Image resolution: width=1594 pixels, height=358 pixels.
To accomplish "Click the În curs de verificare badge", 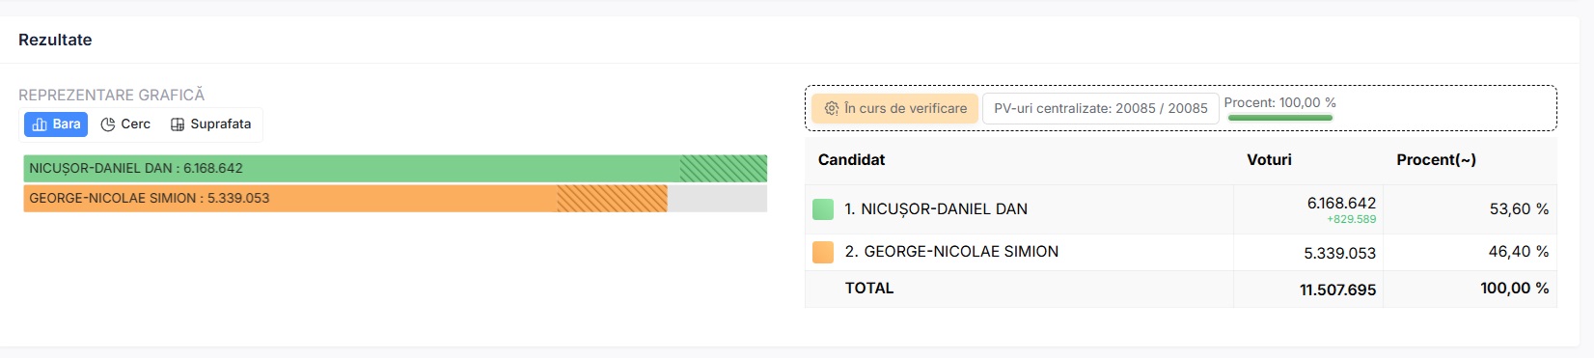I will [x=895, y=108].
